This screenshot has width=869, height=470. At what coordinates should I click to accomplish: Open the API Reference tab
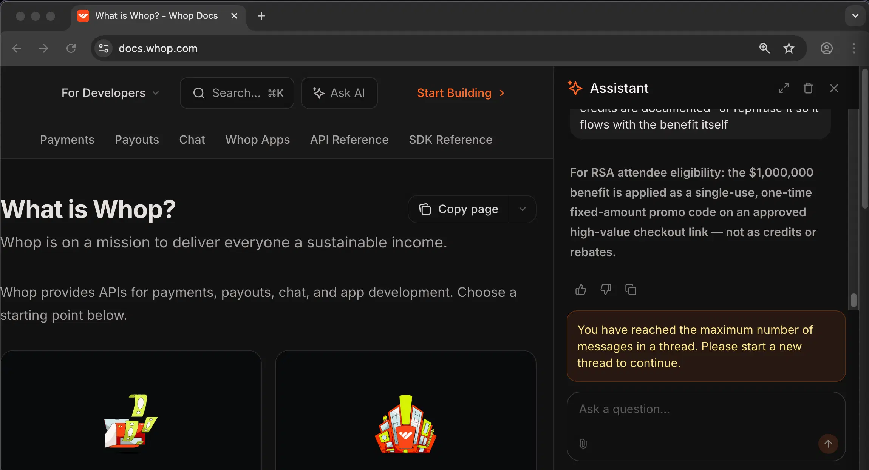[x=349, y=140]
